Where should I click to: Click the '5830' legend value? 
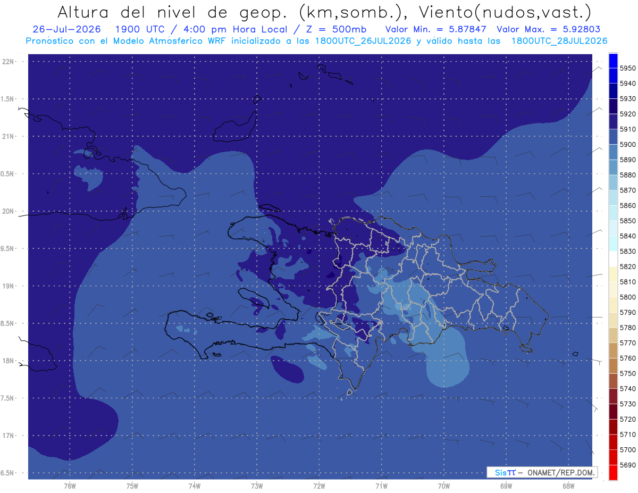(x=627, y=252)
